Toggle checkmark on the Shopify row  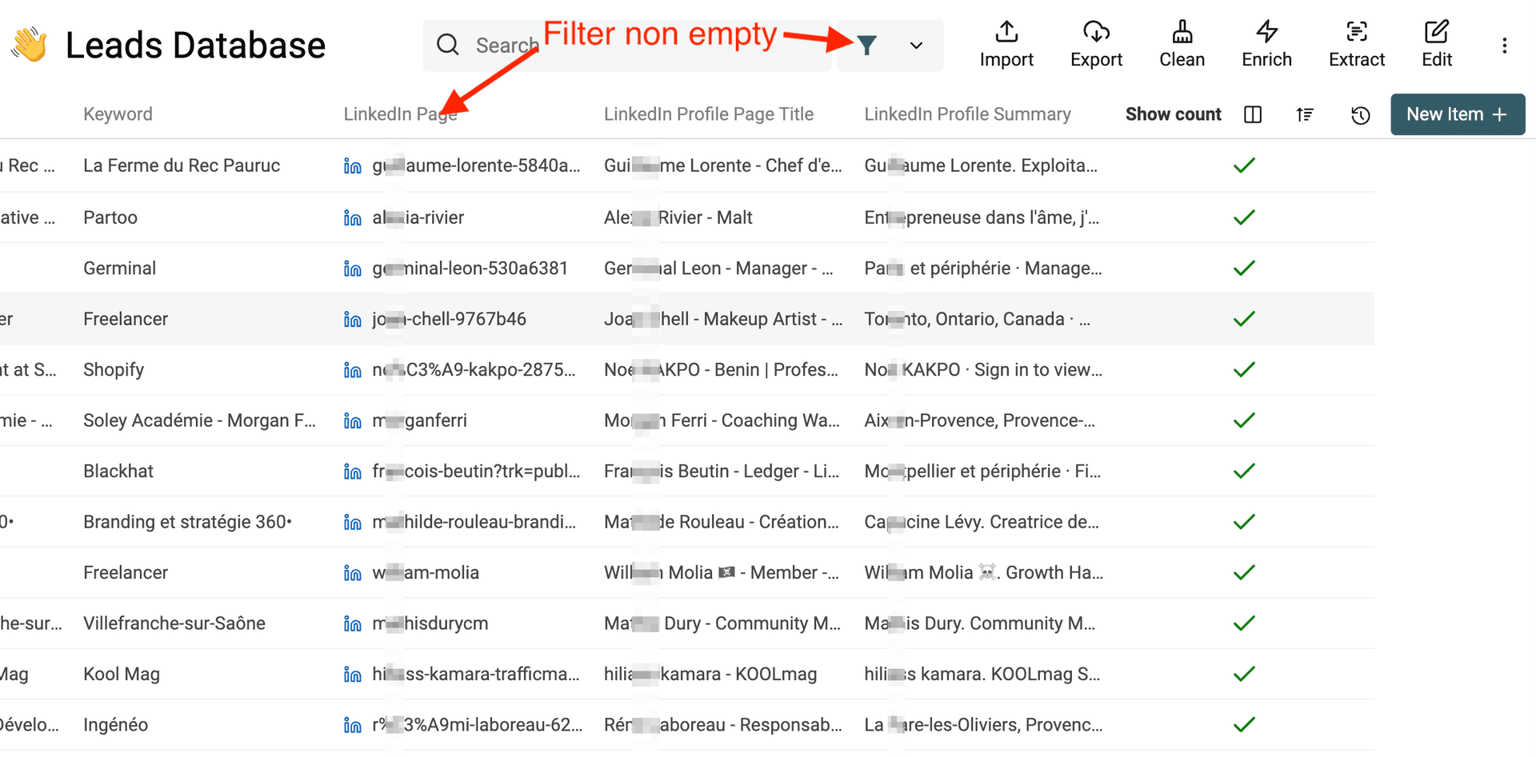point(1244,370)
